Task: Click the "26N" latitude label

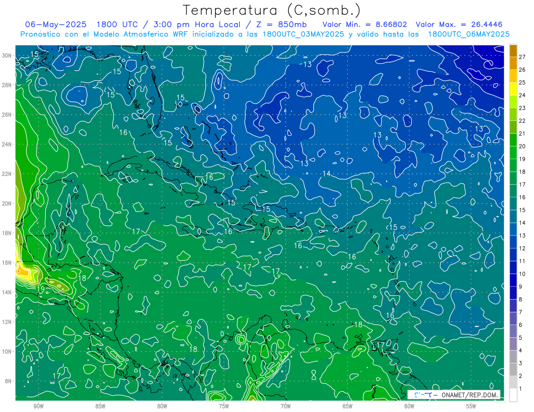Action: pos(7,115)
